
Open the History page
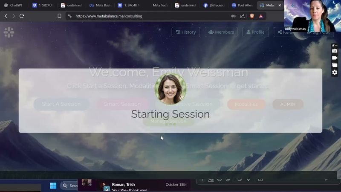186,32
